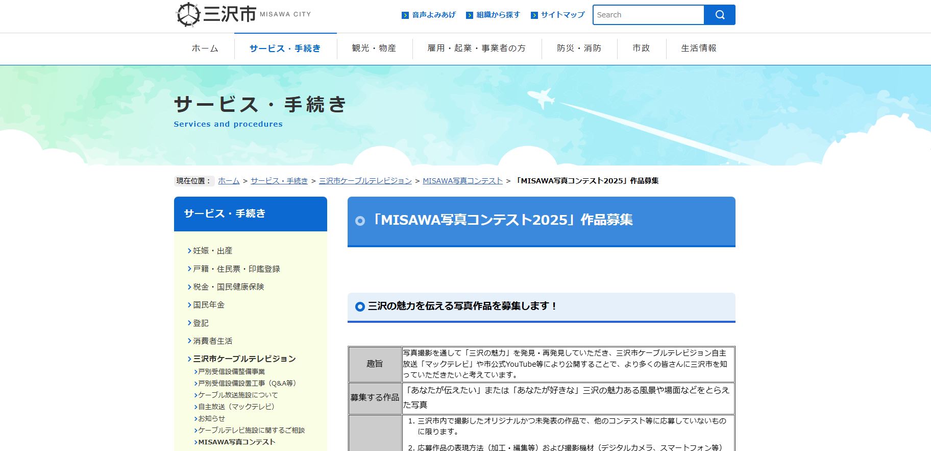Image resolution: width=931 pixels, height=451 pixels.
Task: Open the ホーム navigation tab
Action: (205, 48)
